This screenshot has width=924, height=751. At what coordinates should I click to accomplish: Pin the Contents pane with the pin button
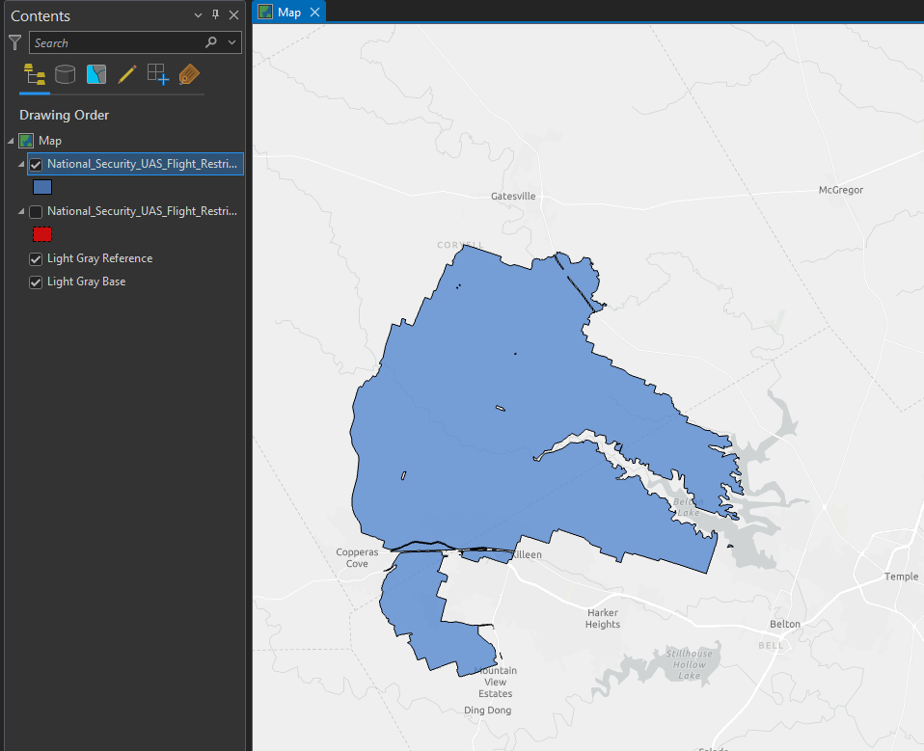pos(216,15)
